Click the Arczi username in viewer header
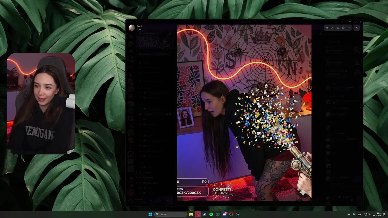Viewport: 388px width, 218px height. point(139,26)
